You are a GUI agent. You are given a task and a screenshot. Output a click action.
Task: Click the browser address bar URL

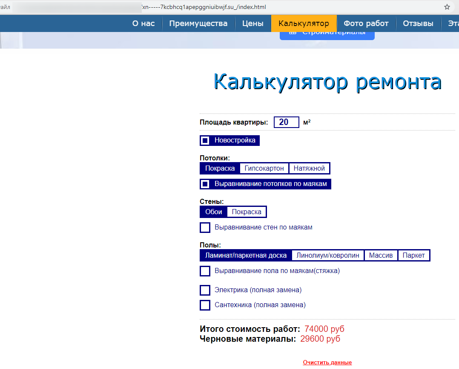click(x=204, y=7)
